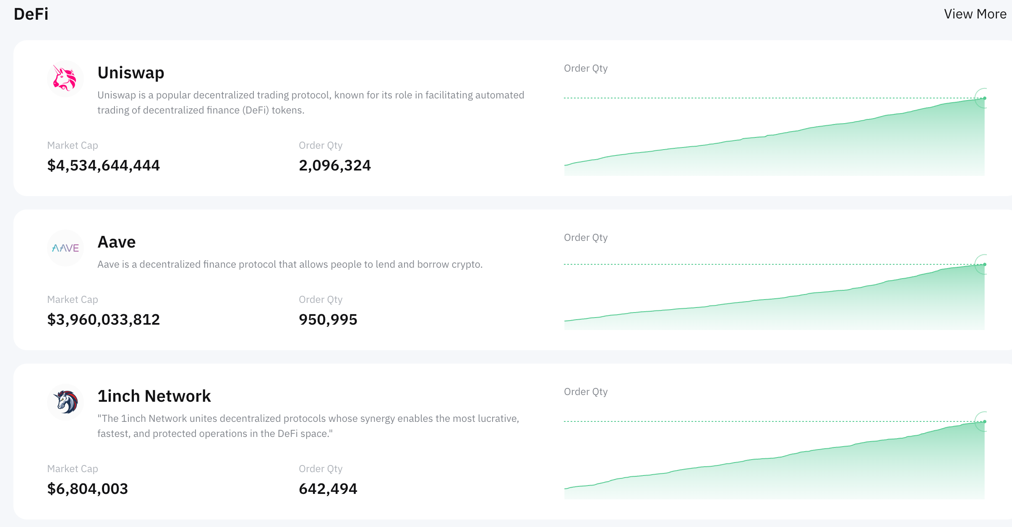
Task: Click Uniswap order qty 2,096,324
Action: pos(334,165)
